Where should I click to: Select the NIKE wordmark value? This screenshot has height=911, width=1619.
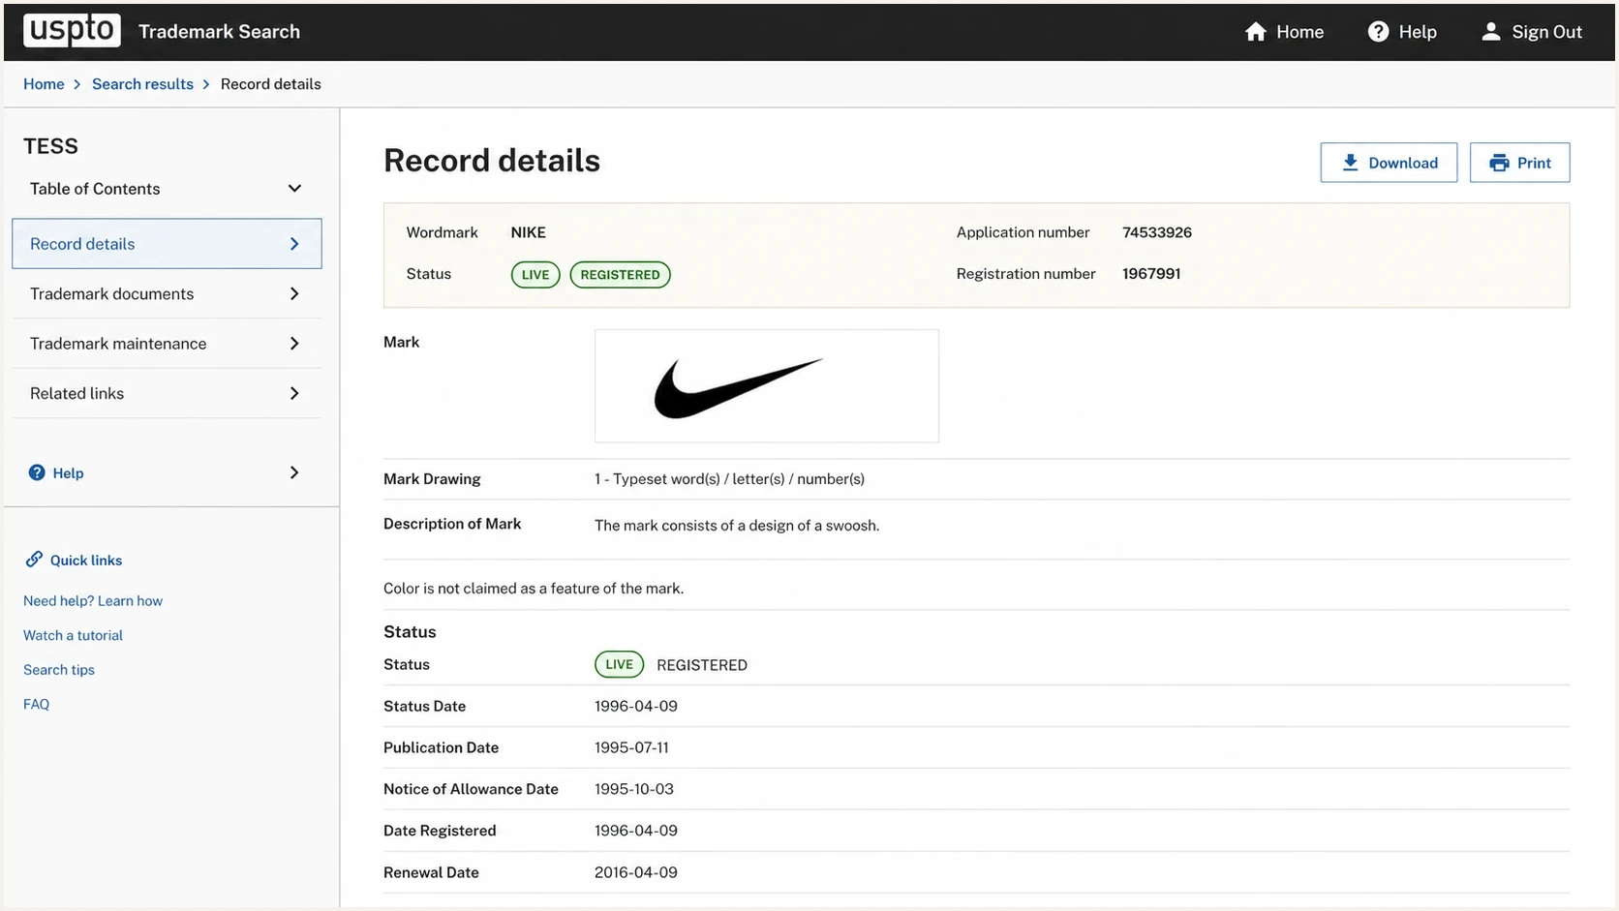pyautogui.click(x=529, y=232)
